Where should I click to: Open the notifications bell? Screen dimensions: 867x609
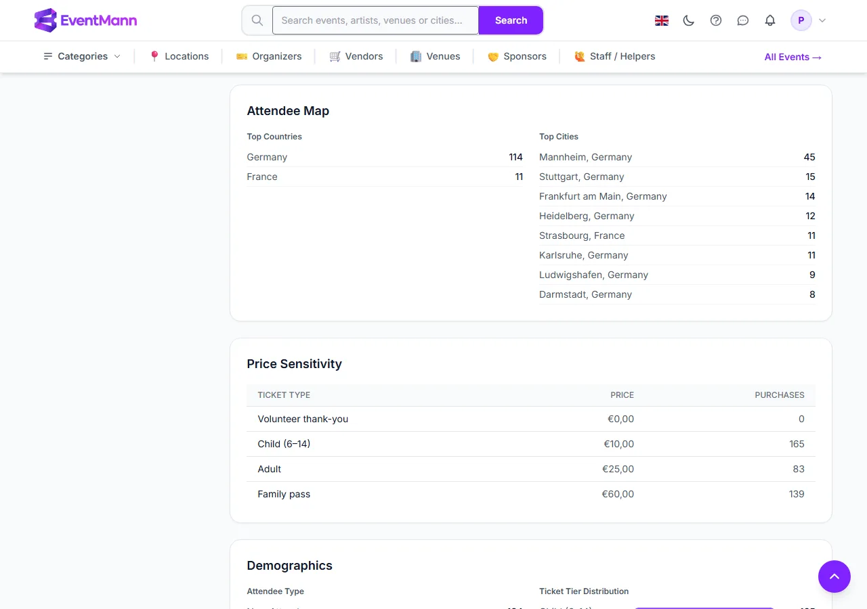[x=770, y=20]
